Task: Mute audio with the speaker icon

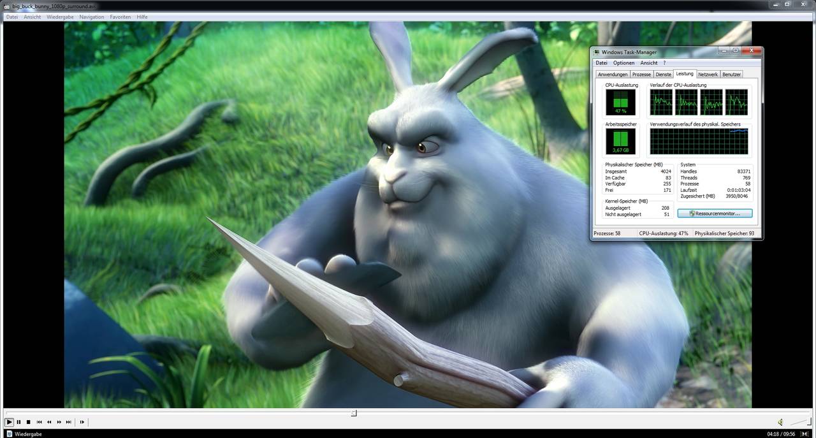Action: (x=780, y=422)
